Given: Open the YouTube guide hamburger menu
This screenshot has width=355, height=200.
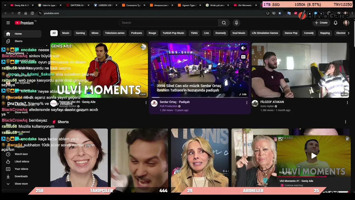Looking at the screenshot, I should click(x=8, y=23).
